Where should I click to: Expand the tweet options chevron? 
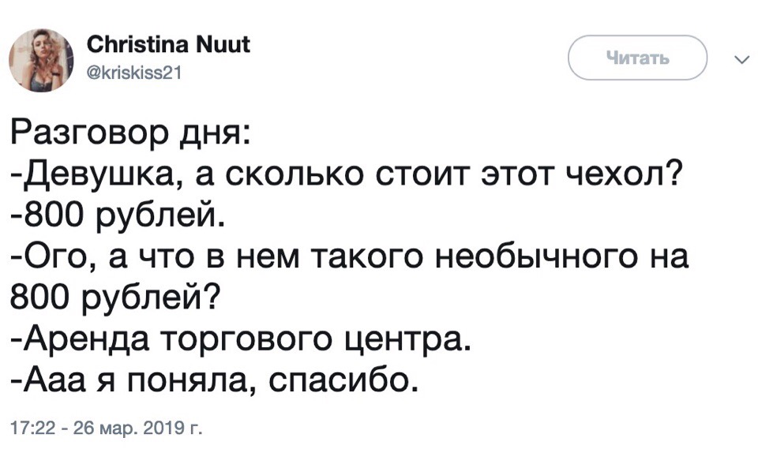(740, 59)
